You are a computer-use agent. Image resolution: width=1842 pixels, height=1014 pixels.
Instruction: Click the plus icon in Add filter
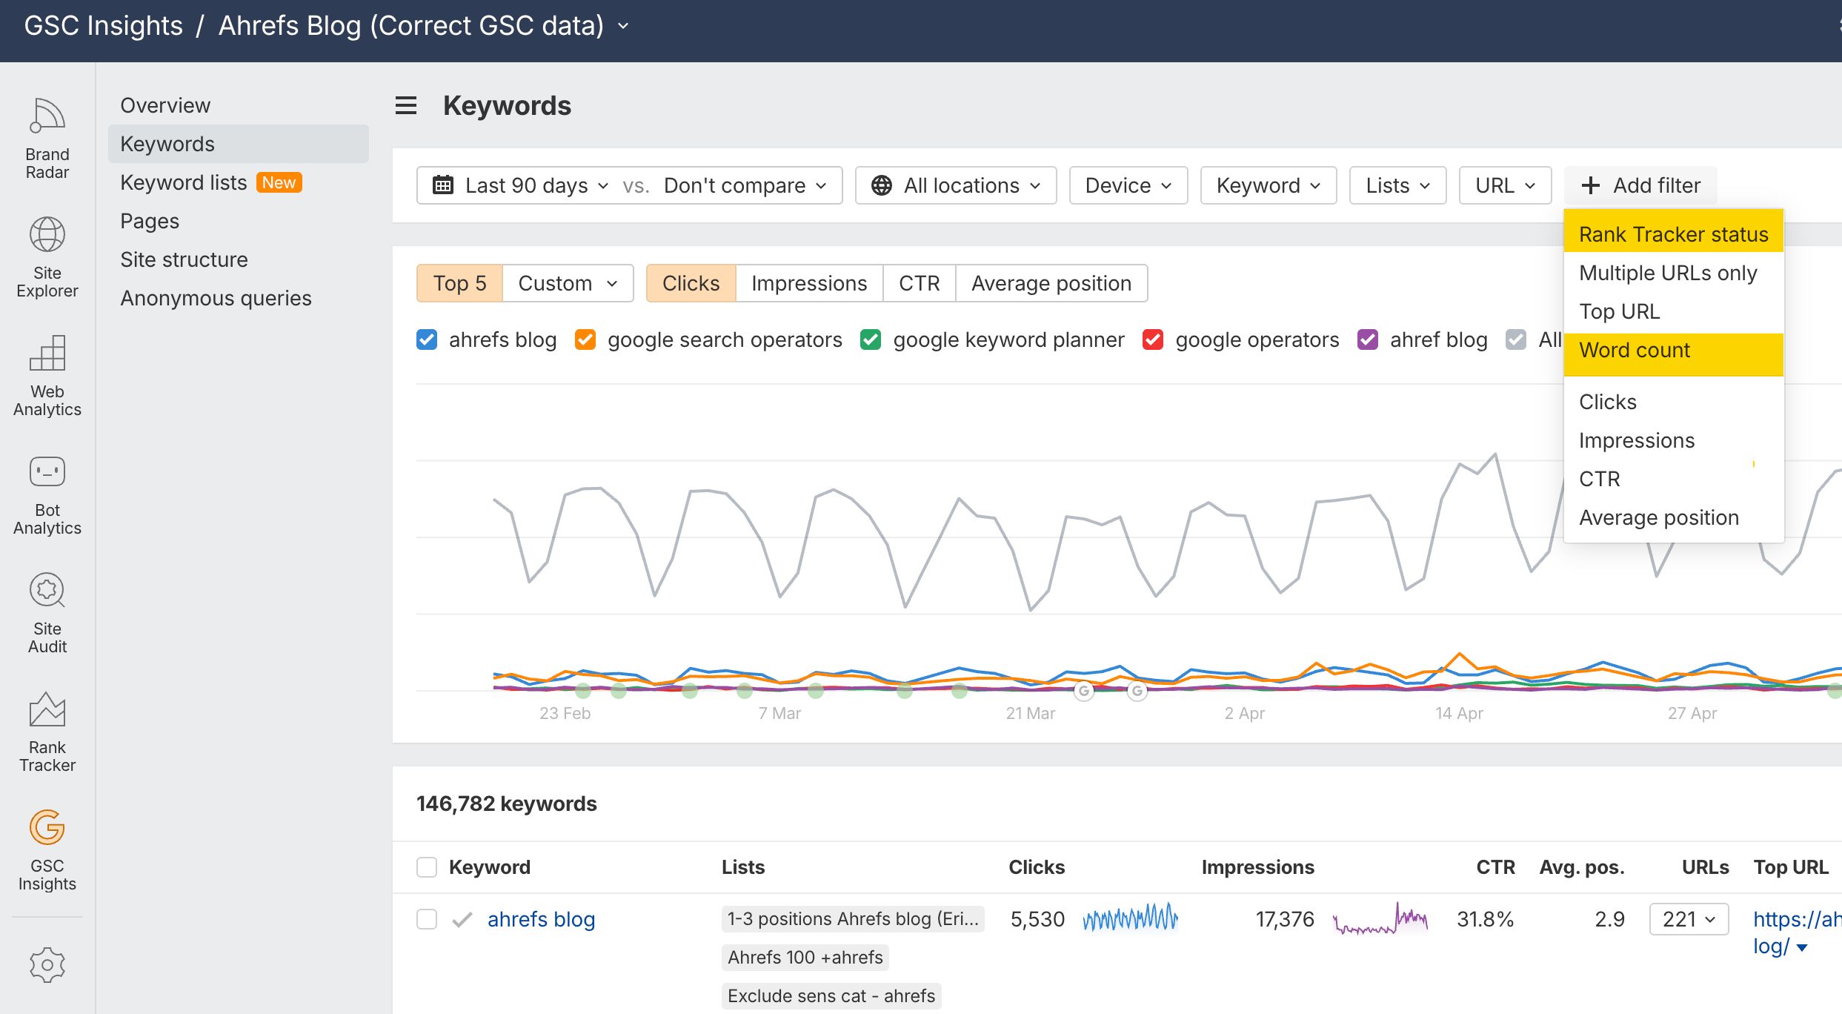click(x=1591, y=185)
